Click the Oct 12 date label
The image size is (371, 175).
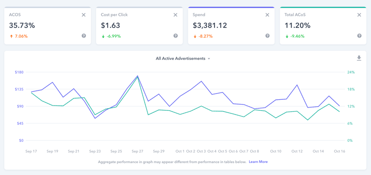tap(297, 151)
